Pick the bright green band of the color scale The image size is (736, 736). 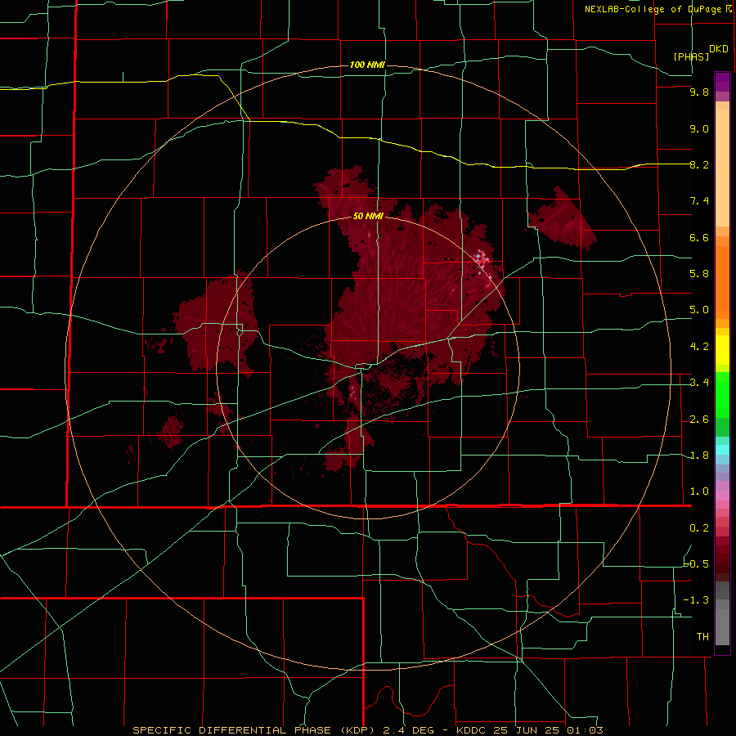point(722,394)
